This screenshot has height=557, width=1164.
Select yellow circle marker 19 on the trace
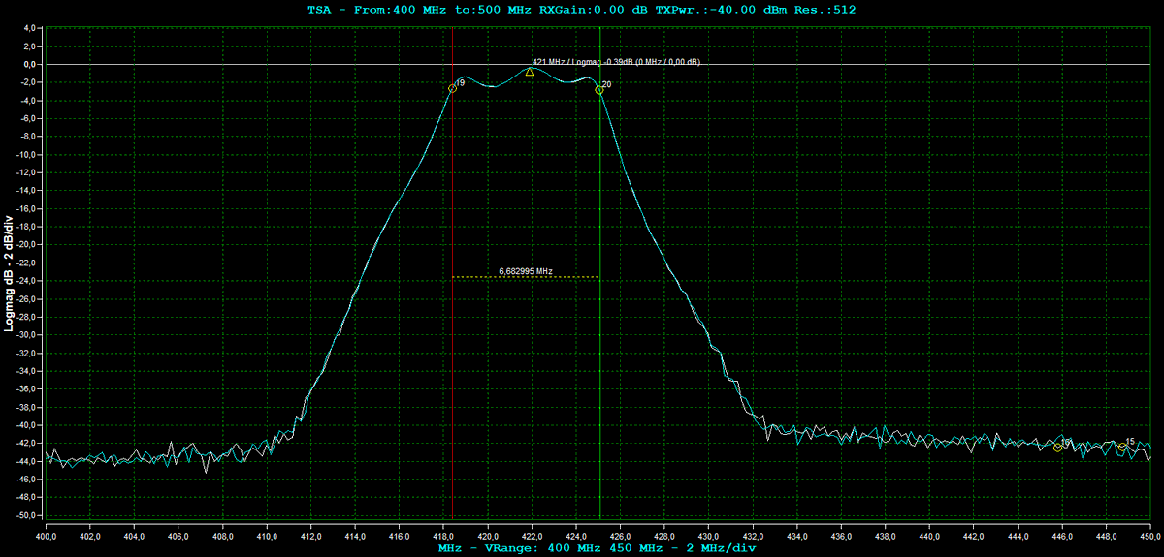coord(453,88)
